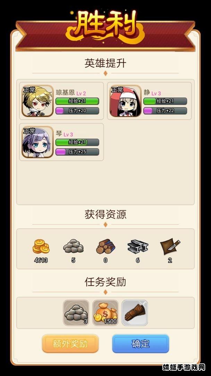Select the stone pile resource icon
The width and height of the screenshot is (211, 376).
[73, 246]
